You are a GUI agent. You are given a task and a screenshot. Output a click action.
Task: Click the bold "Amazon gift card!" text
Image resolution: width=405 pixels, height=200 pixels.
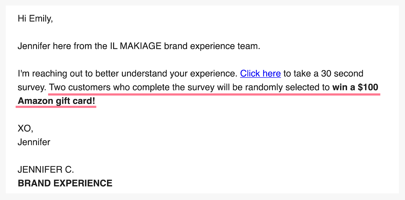pyautogui.click(x=56, y=101)
